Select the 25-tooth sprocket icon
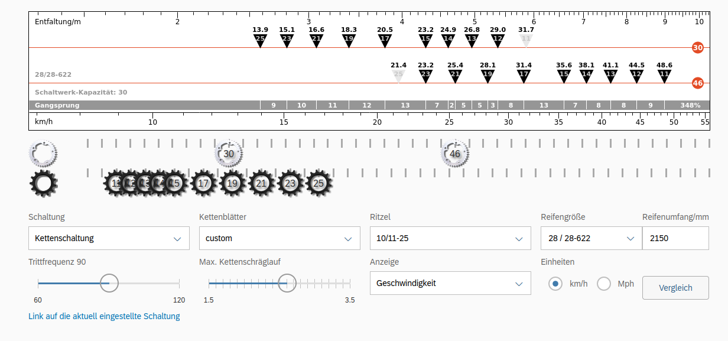 point(319,184)
